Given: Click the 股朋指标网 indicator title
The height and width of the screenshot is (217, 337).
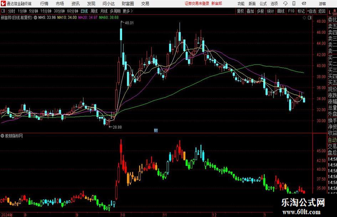Looking at the screenshot, I should (14, 136).
